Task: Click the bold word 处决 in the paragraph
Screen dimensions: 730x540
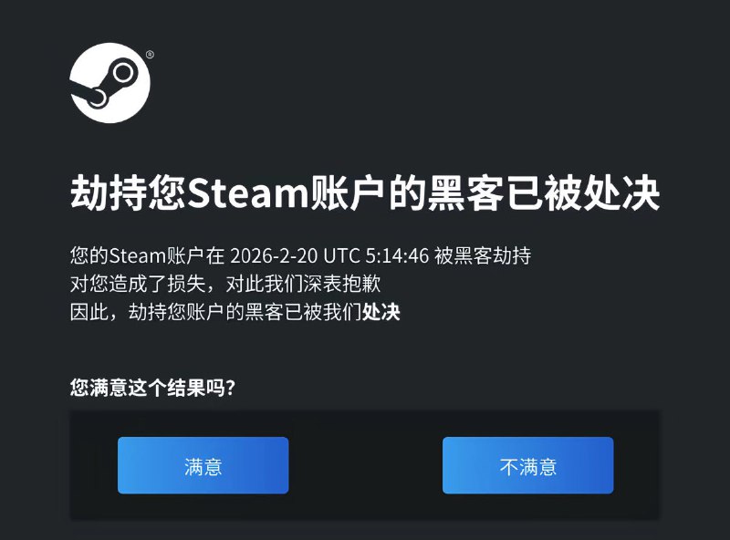Action: [x=381, y=312]
